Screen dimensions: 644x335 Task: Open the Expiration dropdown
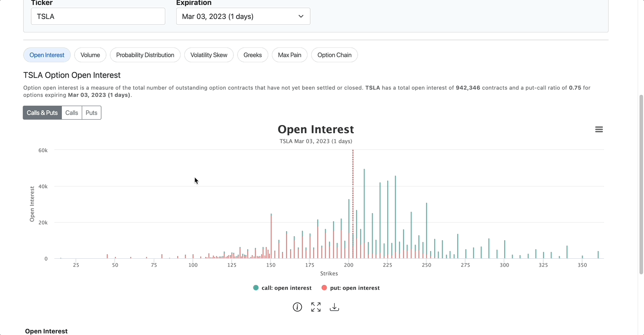coord(243,16)
